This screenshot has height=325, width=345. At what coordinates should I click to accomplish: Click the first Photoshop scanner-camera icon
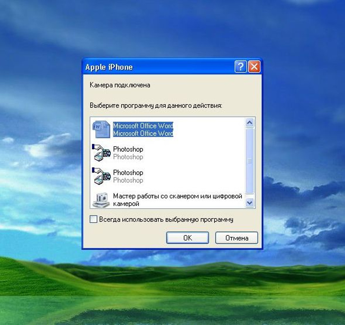(x=101, y=153)
